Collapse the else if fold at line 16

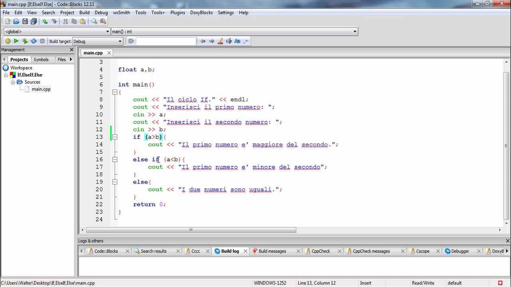115,159
